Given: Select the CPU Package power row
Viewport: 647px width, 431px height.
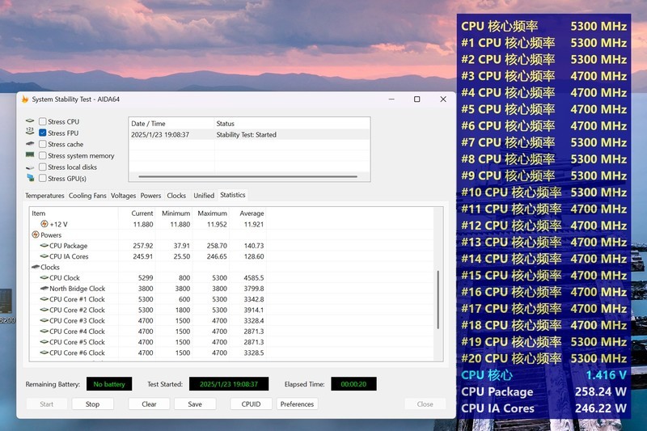Looking at the screenshot, I should tap(69, 246).
